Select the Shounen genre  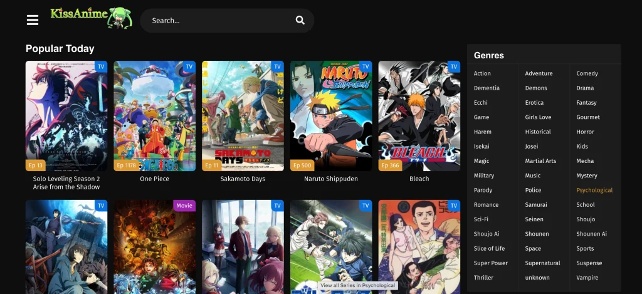537,234
